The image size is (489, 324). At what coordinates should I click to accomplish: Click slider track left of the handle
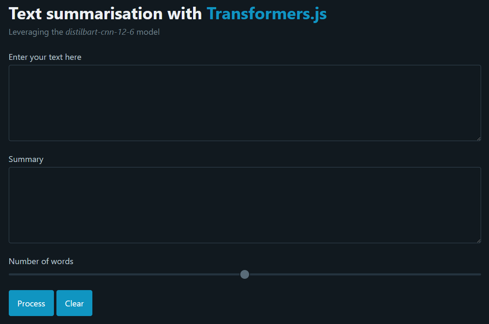click(125, 274)
